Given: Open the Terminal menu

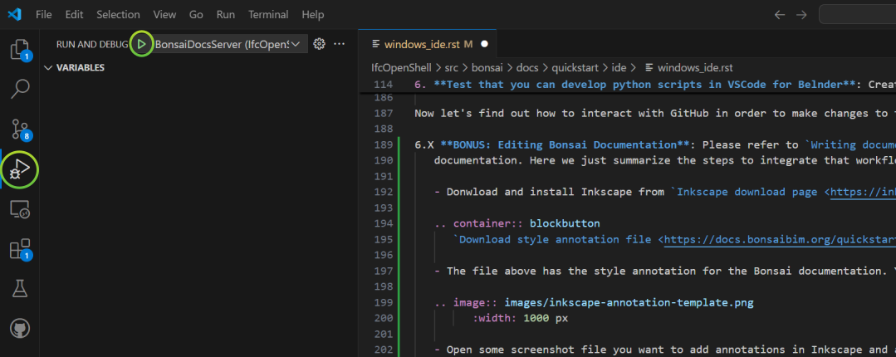Looking at the screenshot, I should pos(269,15).
